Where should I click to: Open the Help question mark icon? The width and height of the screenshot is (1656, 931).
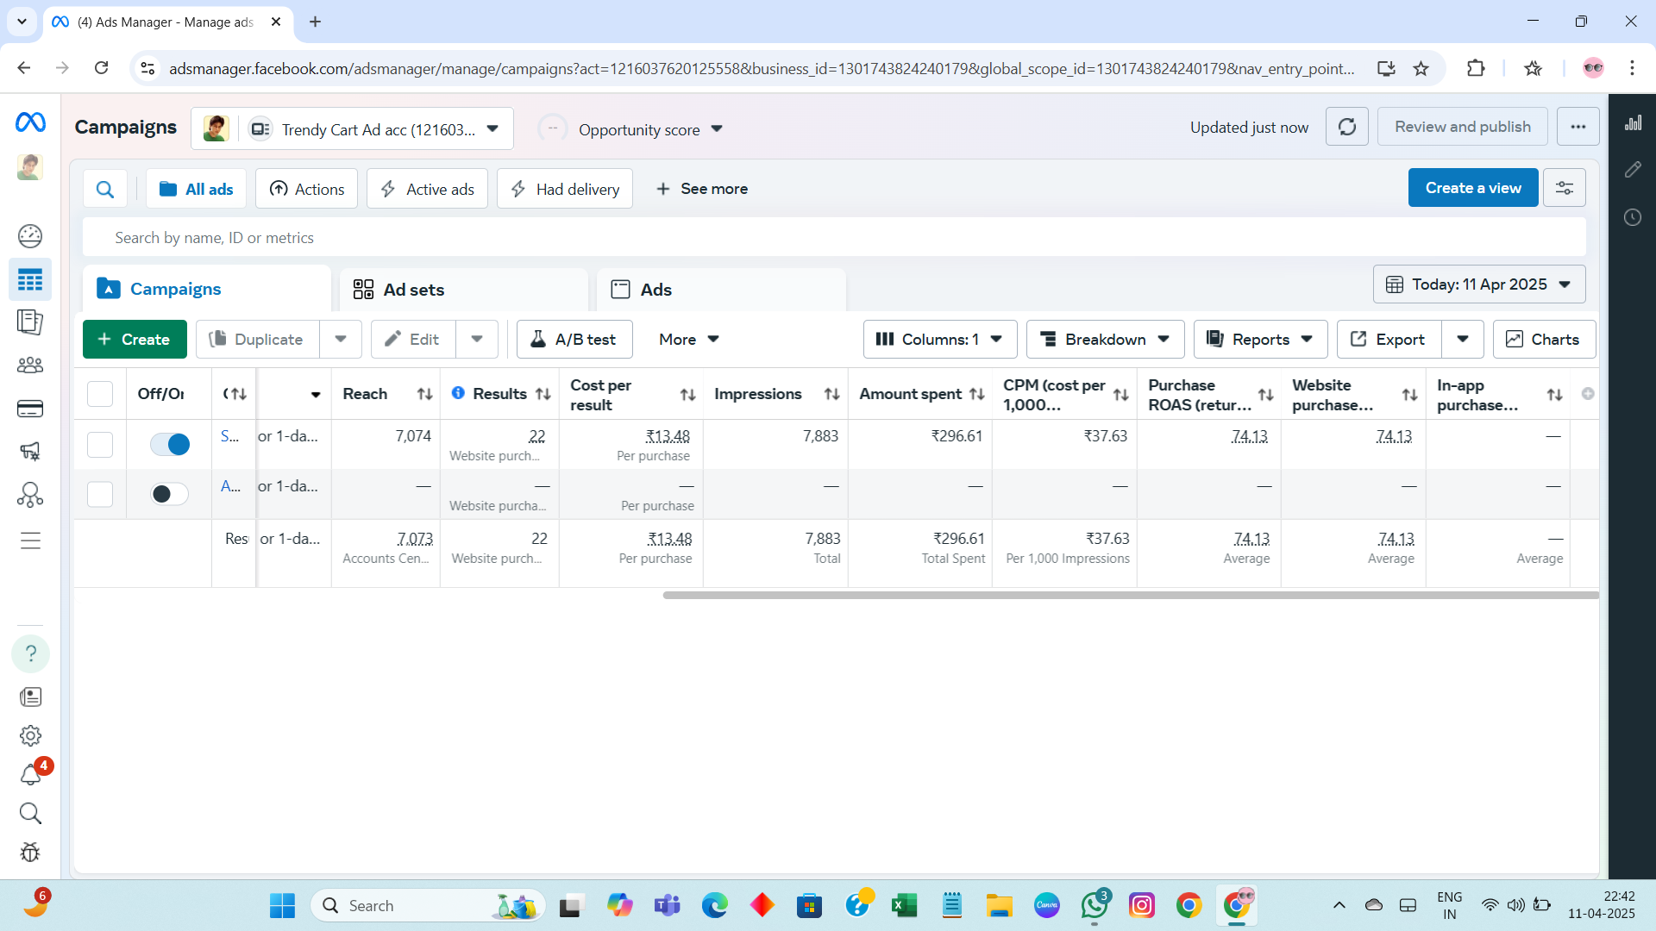click(30, 653)
